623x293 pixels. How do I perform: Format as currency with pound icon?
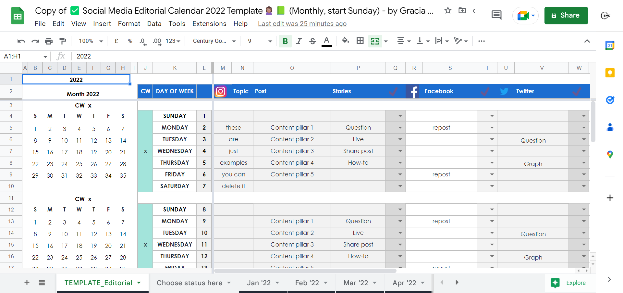tap(116, 41)
